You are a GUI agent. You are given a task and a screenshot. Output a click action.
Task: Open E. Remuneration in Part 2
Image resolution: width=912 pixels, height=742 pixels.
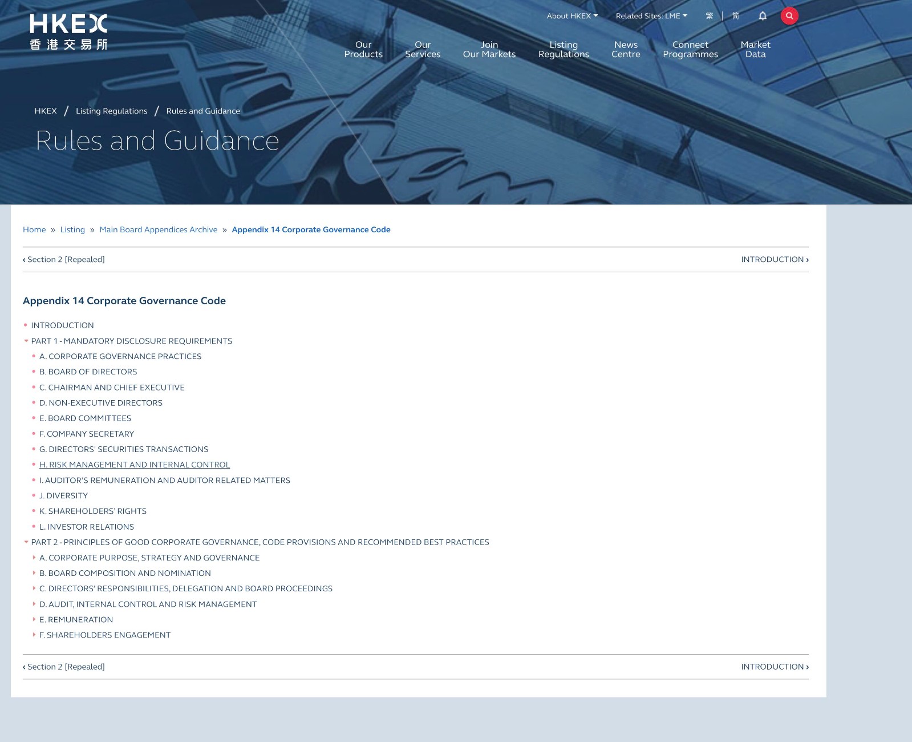point(76,619)
